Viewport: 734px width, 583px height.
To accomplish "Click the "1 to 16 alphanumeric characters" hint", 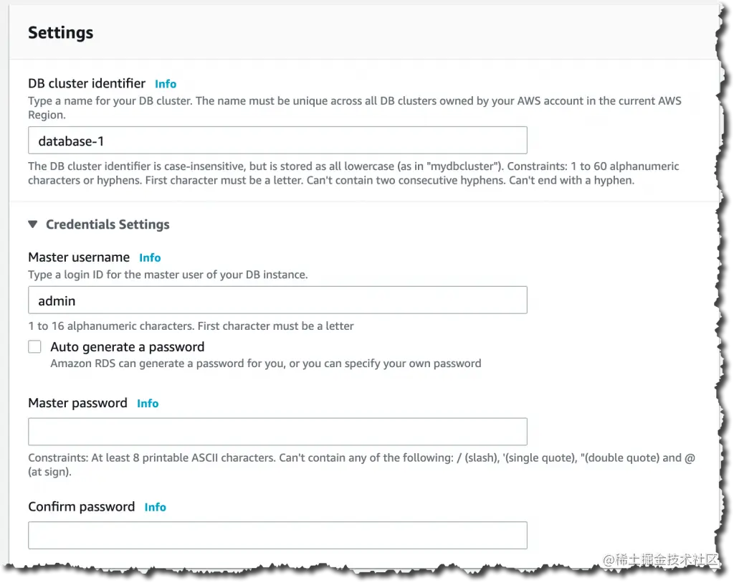I will (x=191, y=326).
